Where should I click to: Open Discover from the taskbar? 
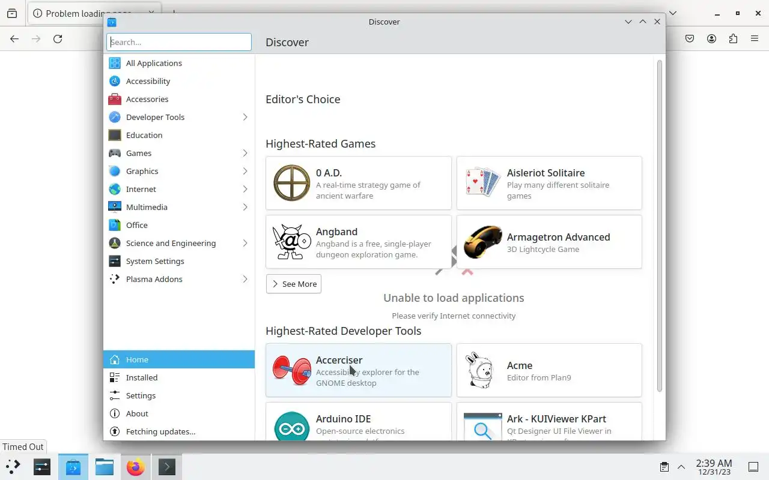point(73,467)
